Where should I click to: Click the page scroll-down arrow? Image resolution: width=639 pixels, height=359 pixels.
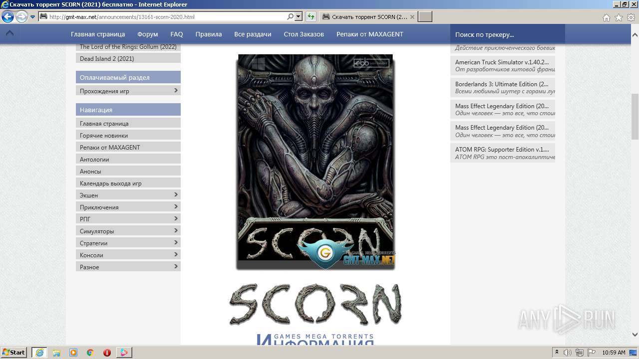[635, 335]
